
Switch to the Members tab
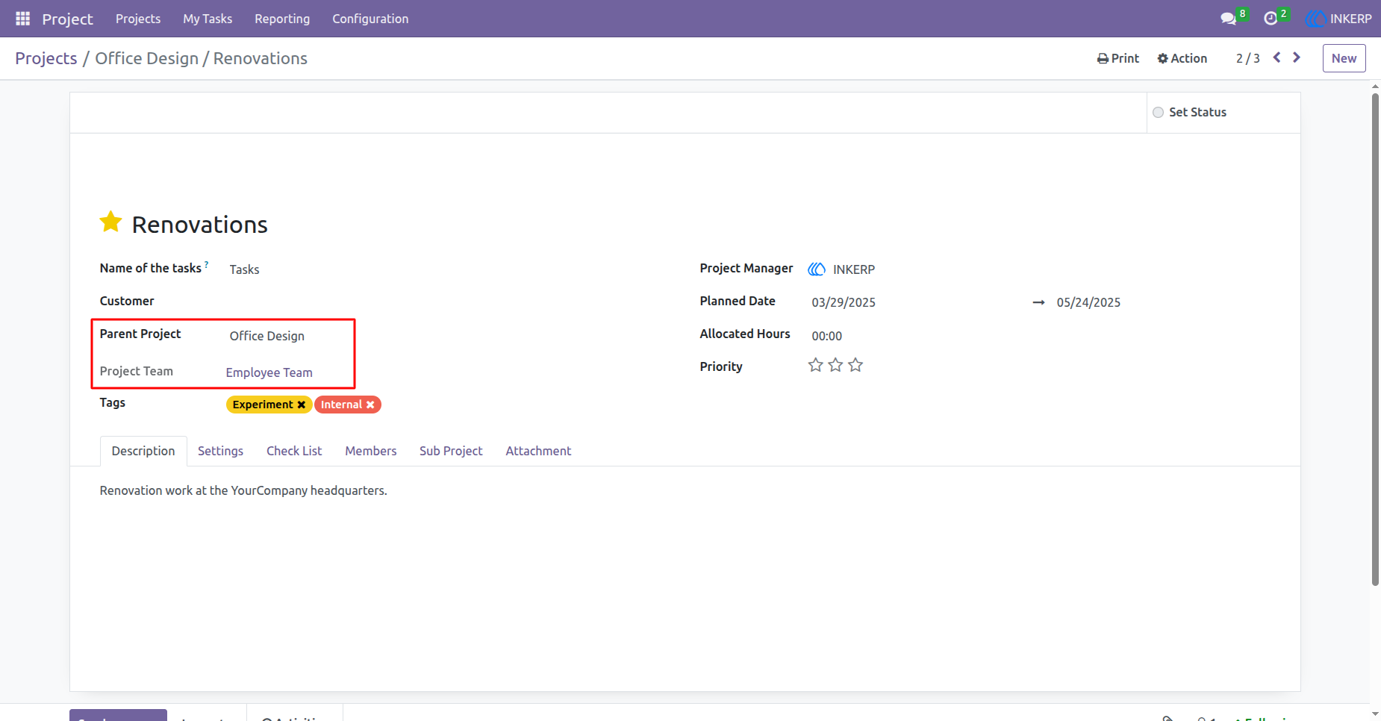371,451
